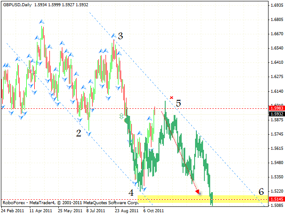Click the 1.5220 price axis label

pyautogui.click(x=277, y=191)
